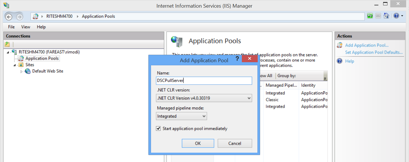The image size is (409, 162).
Task: Expand the Default Web Site node
Action: coord(21,72)
